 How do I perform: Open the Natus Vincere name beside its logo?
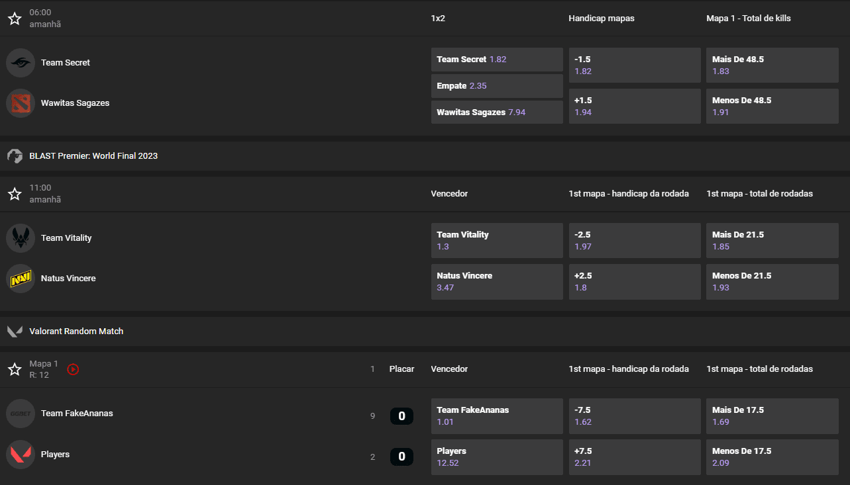(68, 279)
